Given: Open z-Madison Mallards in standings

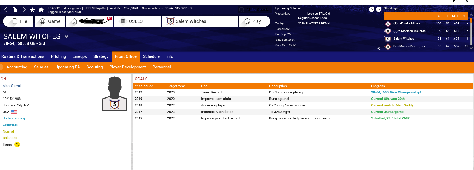Looking at the screenshot, I should tap(409, 31).
